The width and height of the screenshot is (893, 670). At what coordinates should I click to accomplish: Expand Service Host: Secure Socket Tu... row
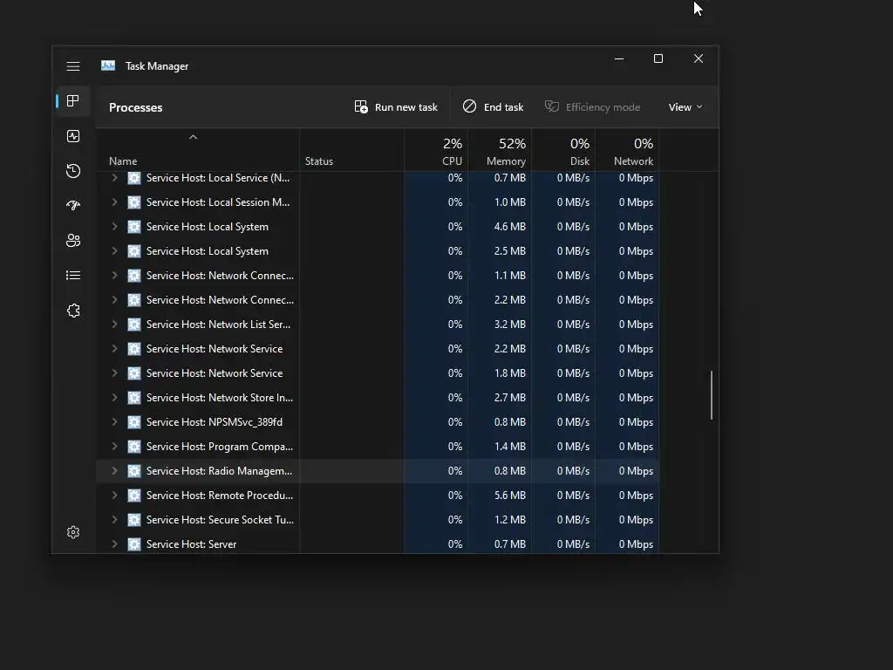pyautogui.click(x=114, y=520)
